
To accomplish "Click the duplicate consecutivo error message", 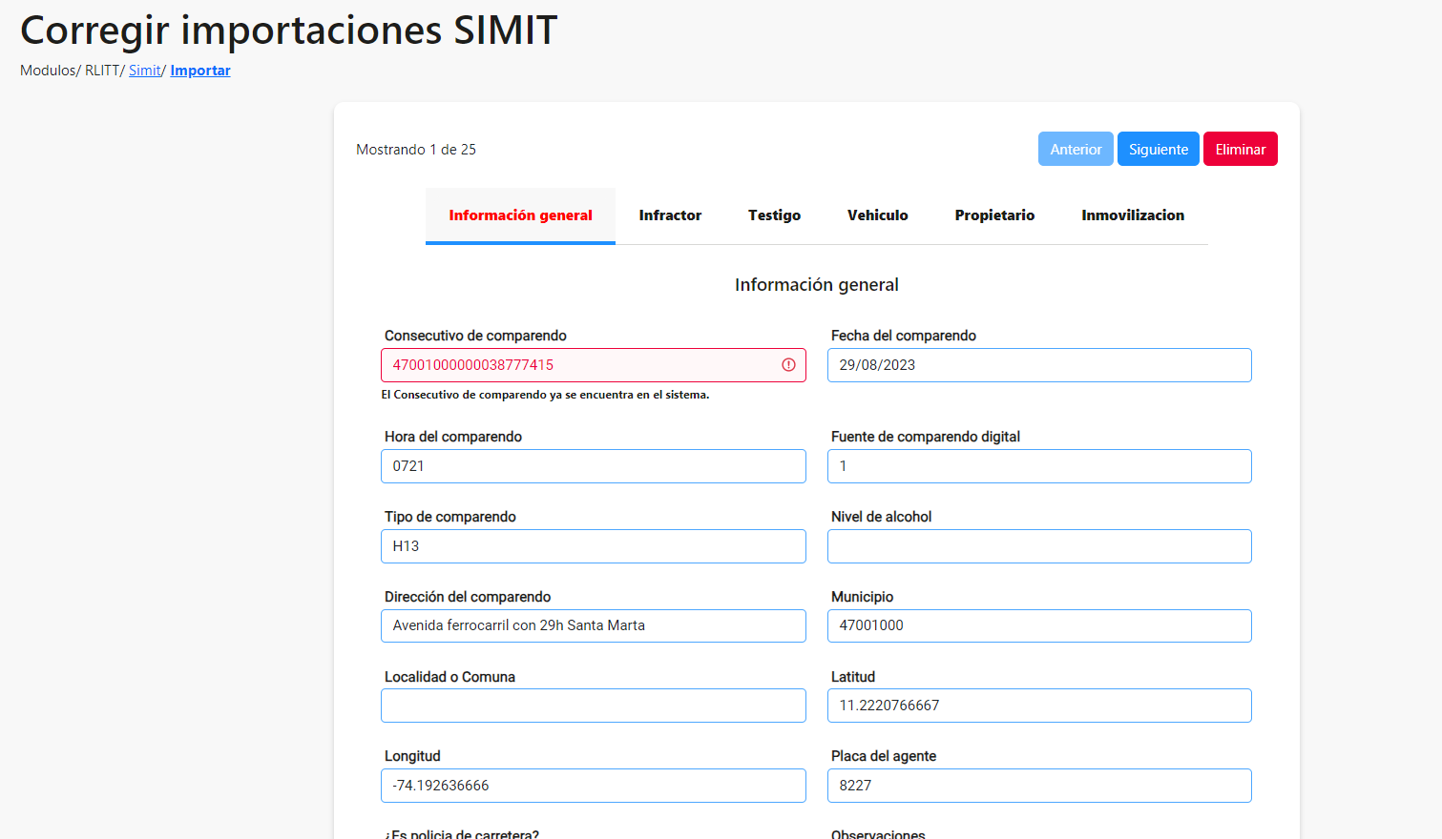I will (545, 395).
